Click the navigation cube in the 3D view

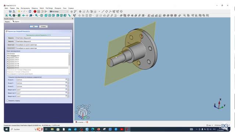[x=83, y=112]
